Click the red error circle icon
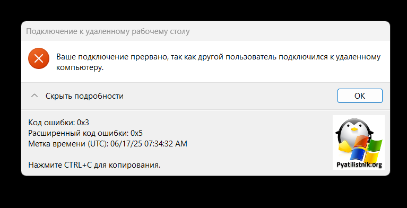Screen dimensions: 407x208 tap(39, 58)
